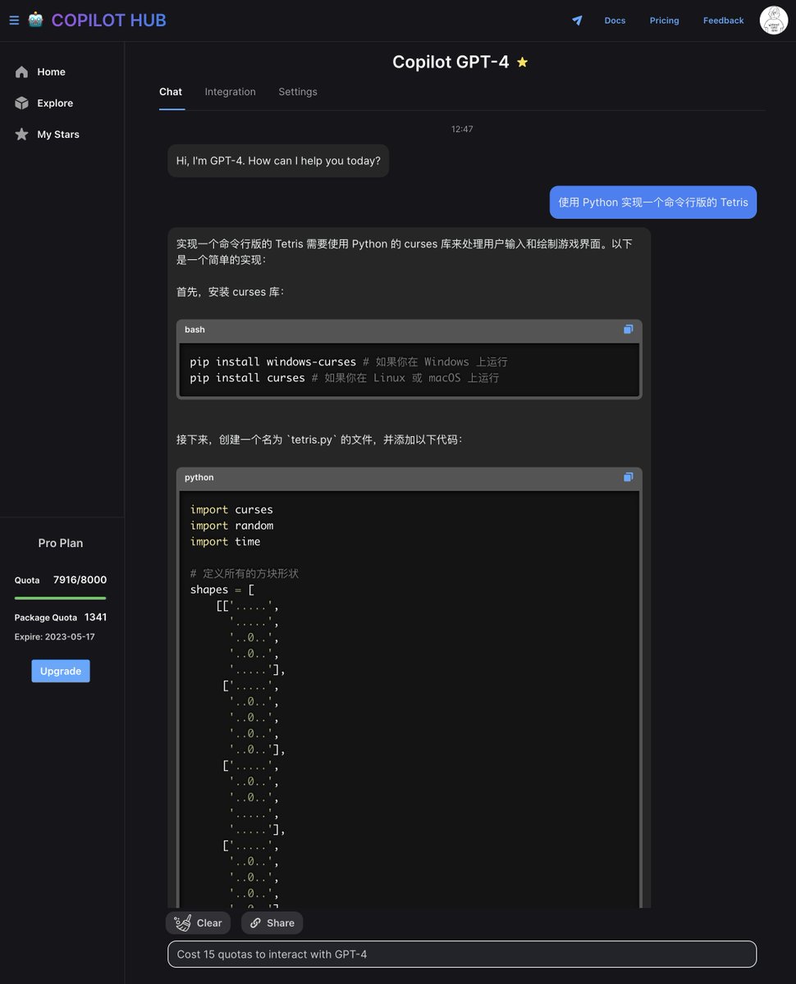
Task: Click the green quota progress bar
Action: (x=60, y=598)
